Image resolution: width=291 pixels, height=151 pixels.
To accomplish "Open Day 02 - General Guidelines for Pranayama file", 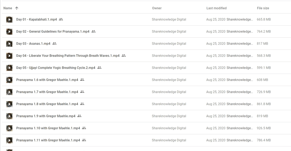I will [53, 32].
